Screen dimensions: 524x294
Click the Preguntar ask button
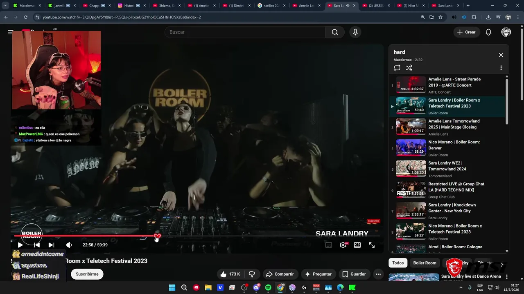pyautogui.click(x=318, y=274)
